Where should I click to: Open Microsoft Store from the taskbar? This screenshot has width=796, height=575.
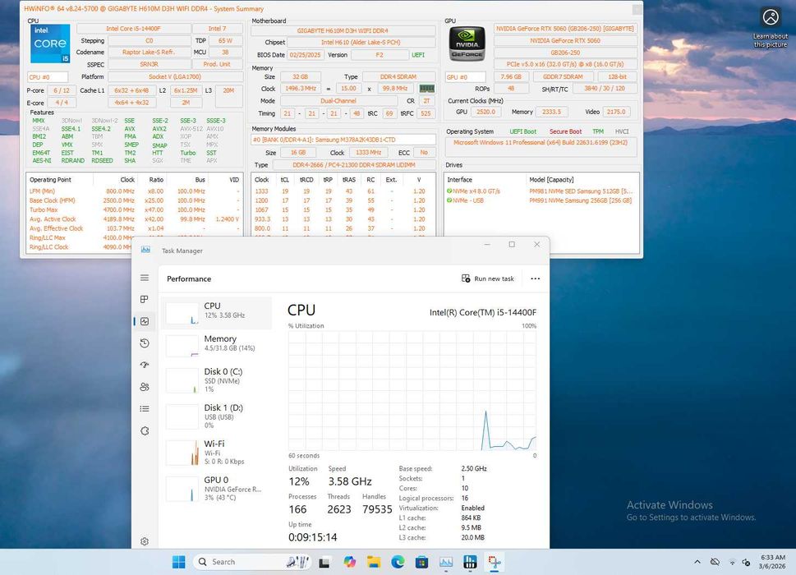coord(422,562)
